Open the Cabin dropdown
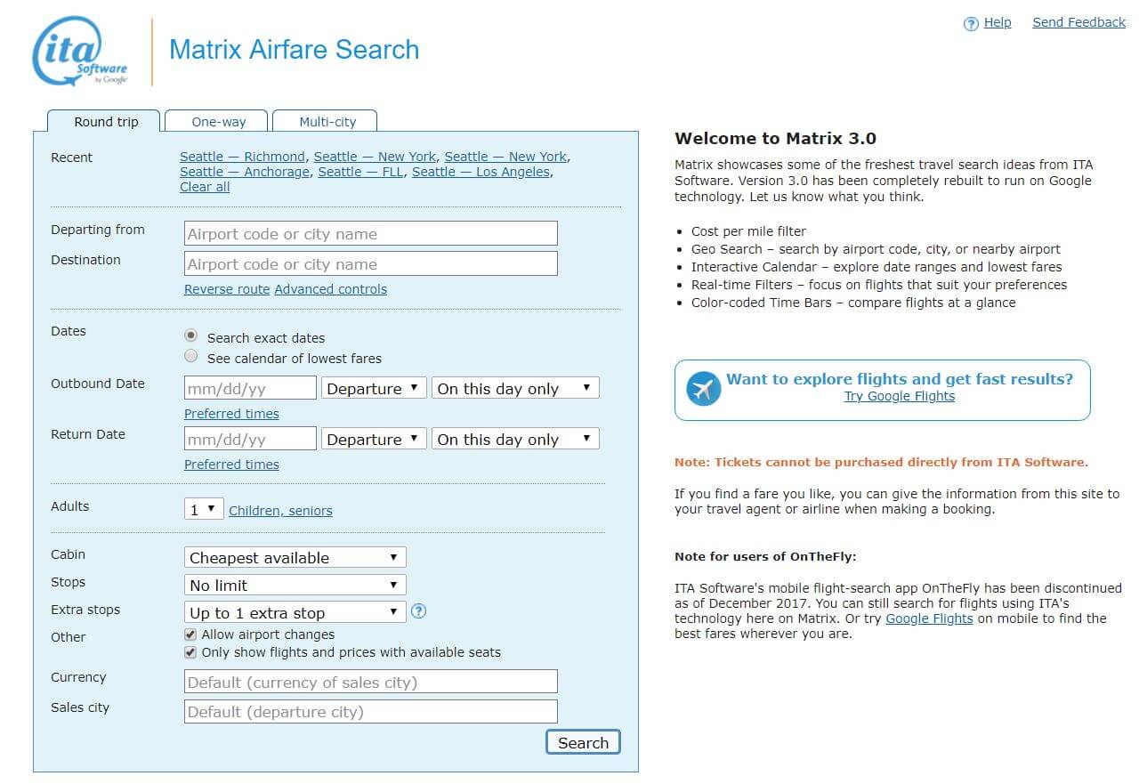Image resolution: width=1139 pixels, height=784 pixels. click(295, 558)
